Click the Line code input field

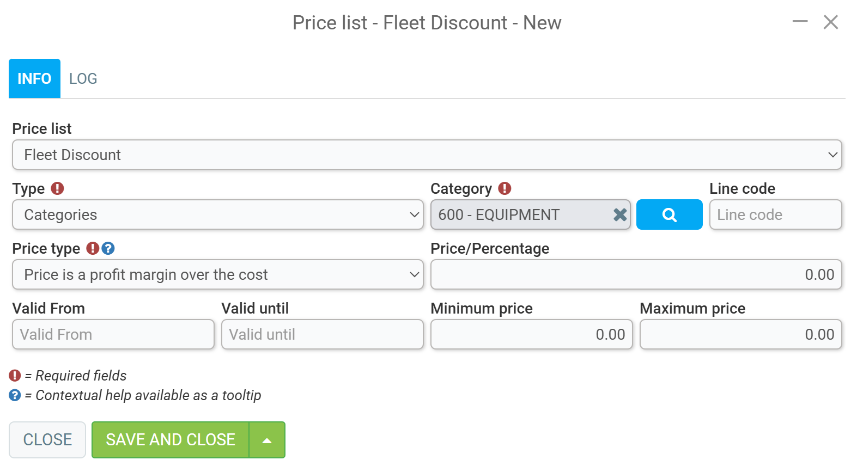tap(775, 214)
